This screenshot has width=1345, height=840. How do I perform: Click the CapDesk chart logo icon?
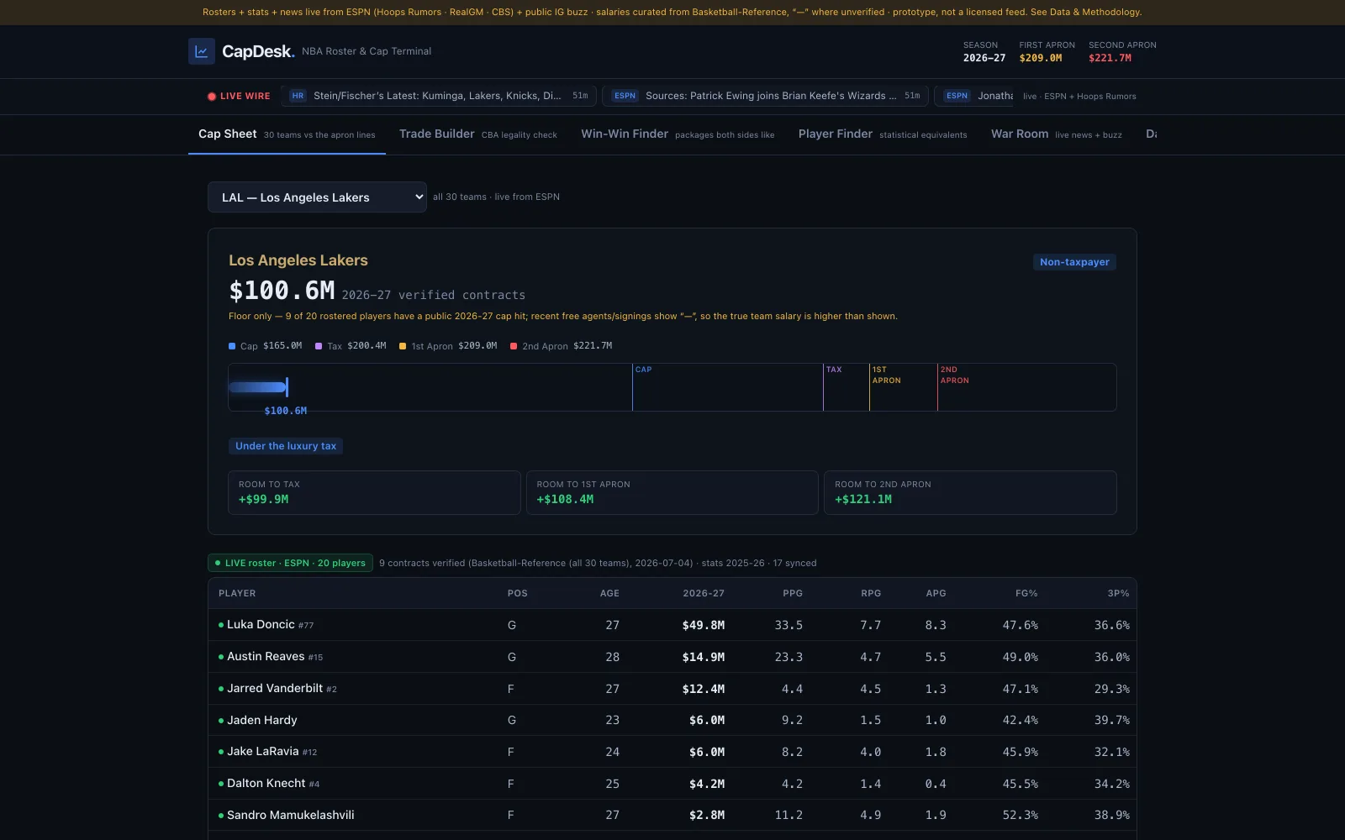click(x=202, y=51)
